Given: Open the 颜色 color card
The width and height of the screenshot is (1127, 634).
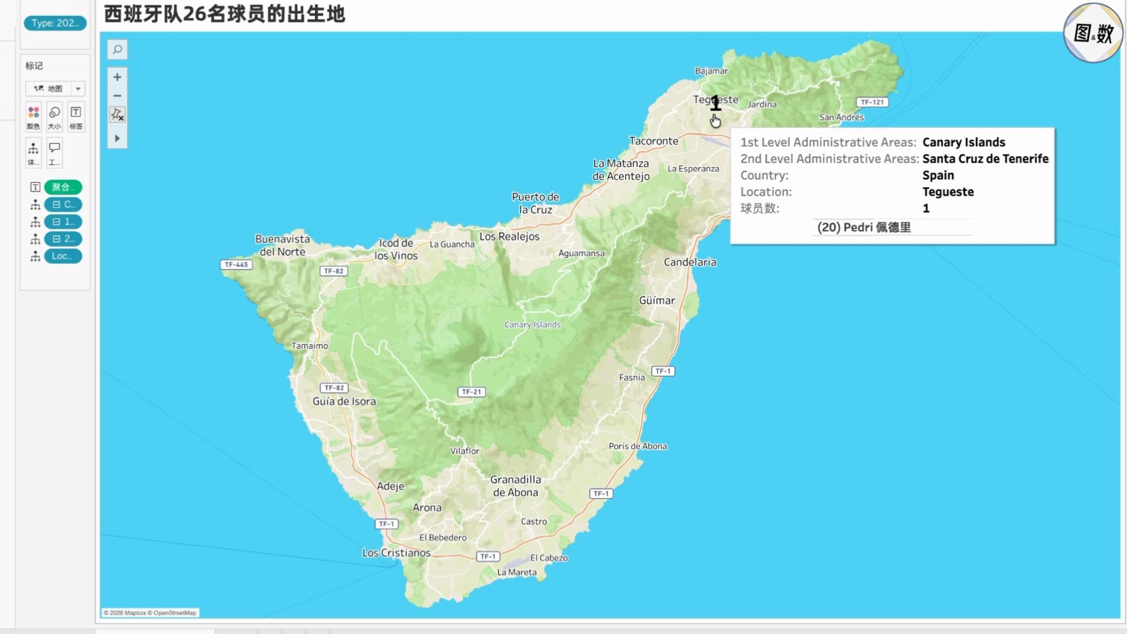Looking at the screenshot, I should tap(34, 117).
